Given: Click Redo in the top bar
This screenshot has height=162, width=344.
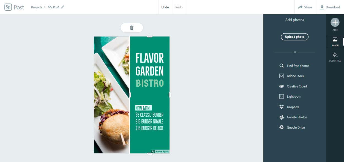Looking at the screenshot, I should (x=179, y=7).
